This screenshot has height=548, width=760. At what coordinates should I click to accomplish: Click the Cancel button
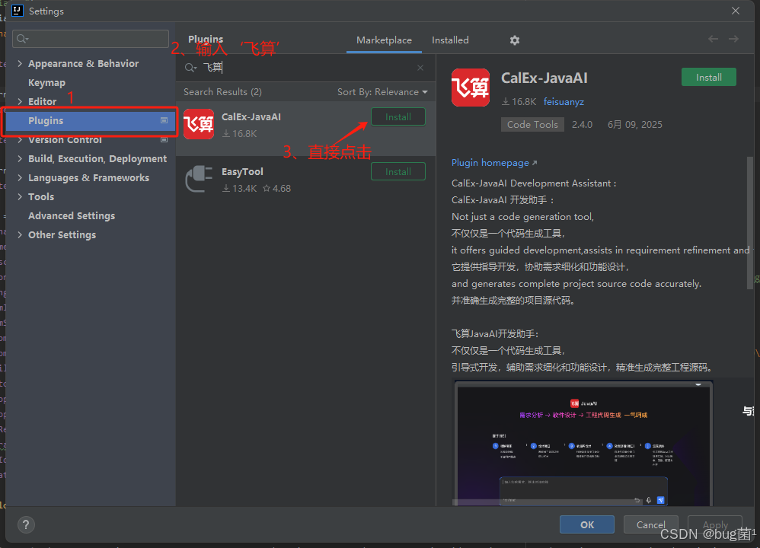(650, 524)
